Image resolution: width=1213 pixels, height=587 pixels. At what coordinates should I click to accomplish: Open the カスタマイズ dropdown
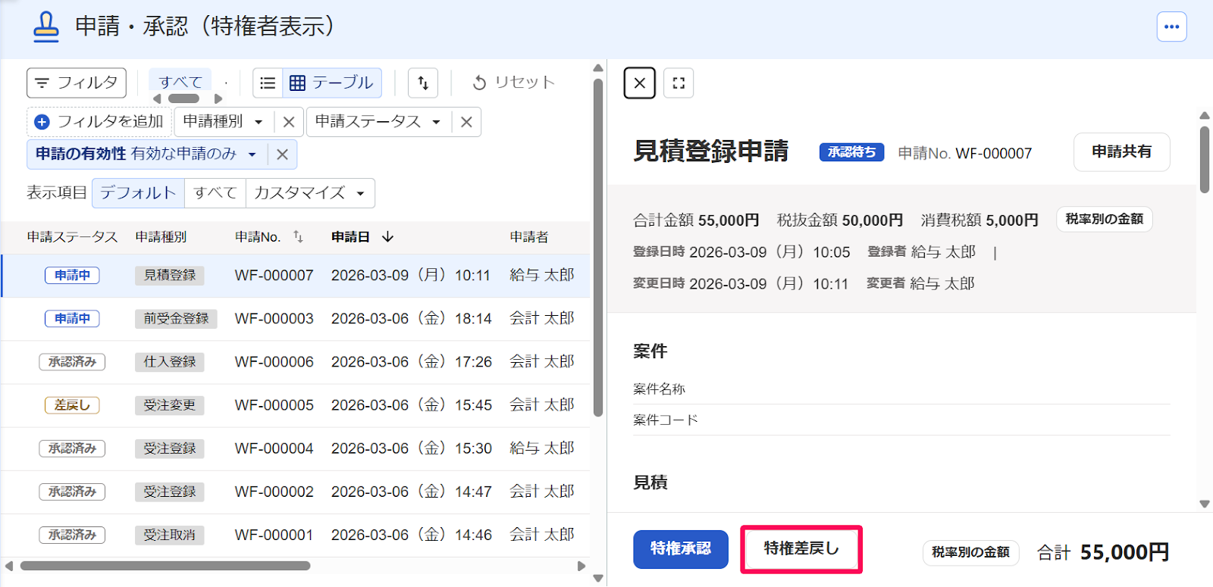[x=310, y=193]
